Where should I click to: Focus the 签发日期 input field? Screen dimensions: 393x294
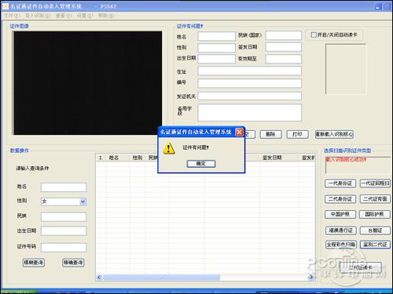pyautogui.click(x=284, y=47)
